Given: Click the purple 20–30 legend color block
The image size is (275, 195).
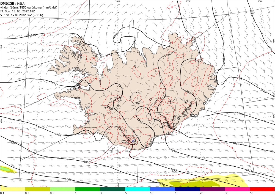Looking at the screenshot, I should [x=212, y=189].
